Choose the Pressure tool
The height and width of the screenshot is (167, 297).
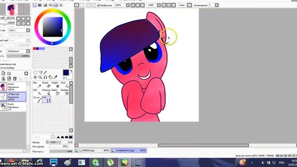(46, 92)
